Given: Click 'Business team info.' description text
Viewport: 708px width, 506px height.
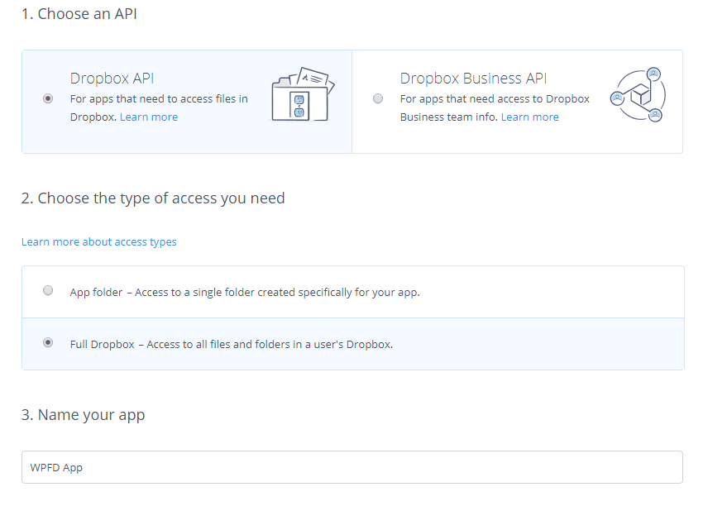Looking at the screenshot, I should pos(448,117).
